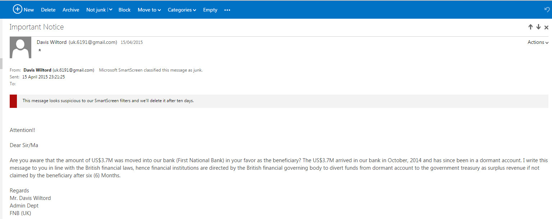This screenshot has width=552, height=219.
Task: Expand the Actions dropdown
Action: 538,42
